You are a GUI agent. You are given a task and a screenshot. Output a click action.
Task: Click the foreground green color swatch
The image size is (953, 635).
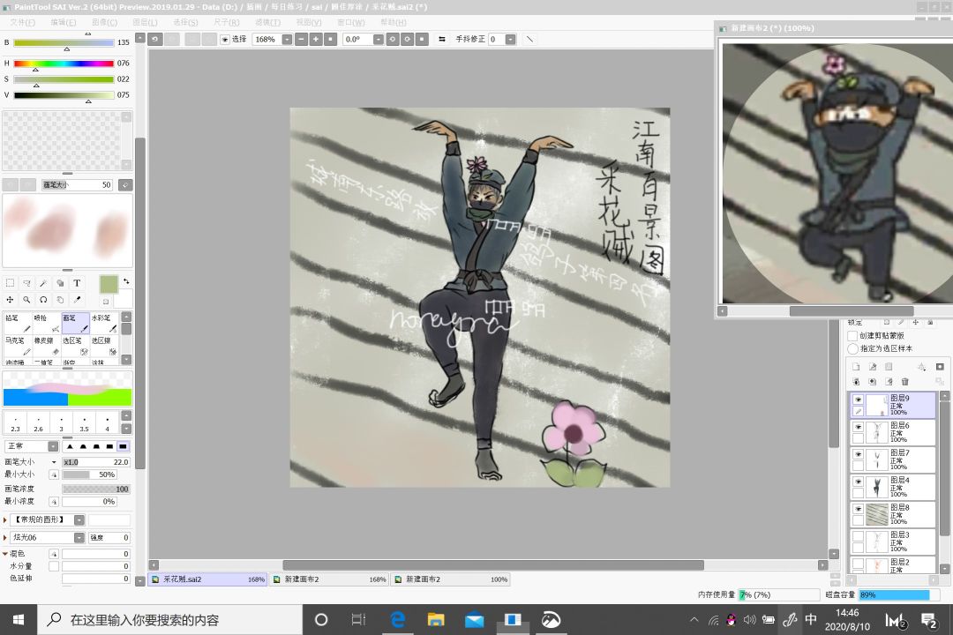(x=109, y=284)
